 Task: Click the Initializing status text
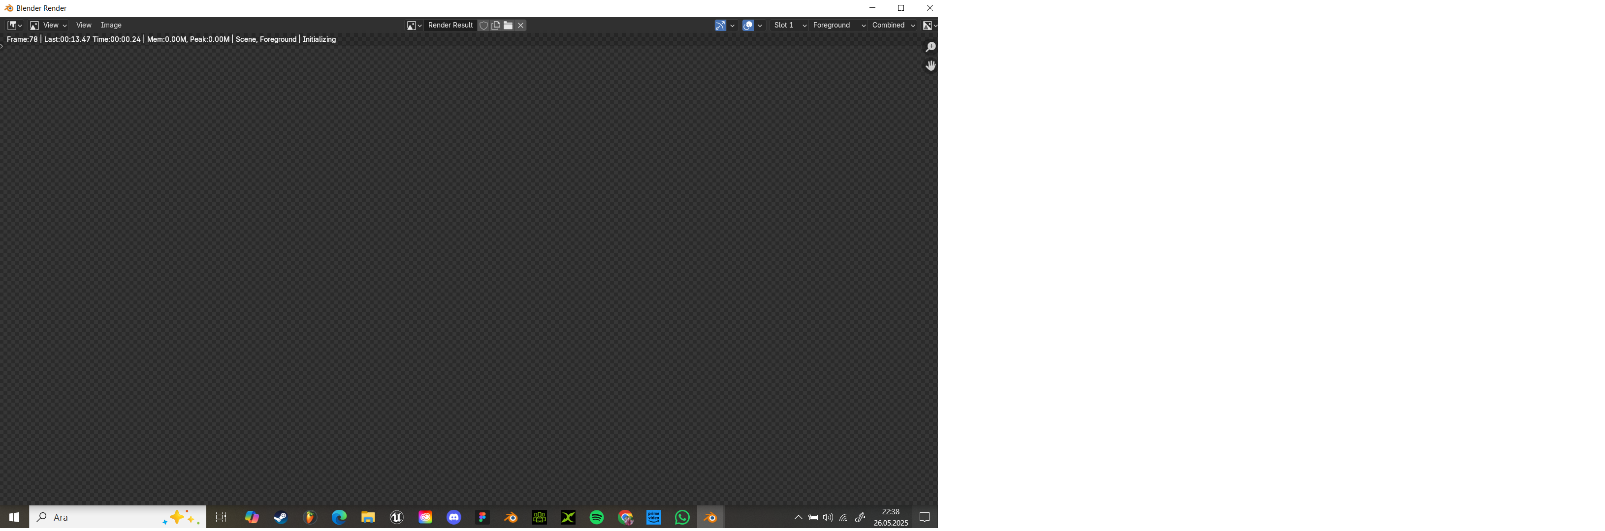click(x=319, y=39)
